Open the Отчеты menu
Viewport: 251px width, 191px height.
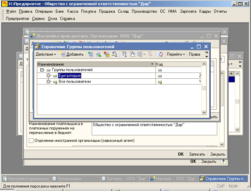[220, 11]
